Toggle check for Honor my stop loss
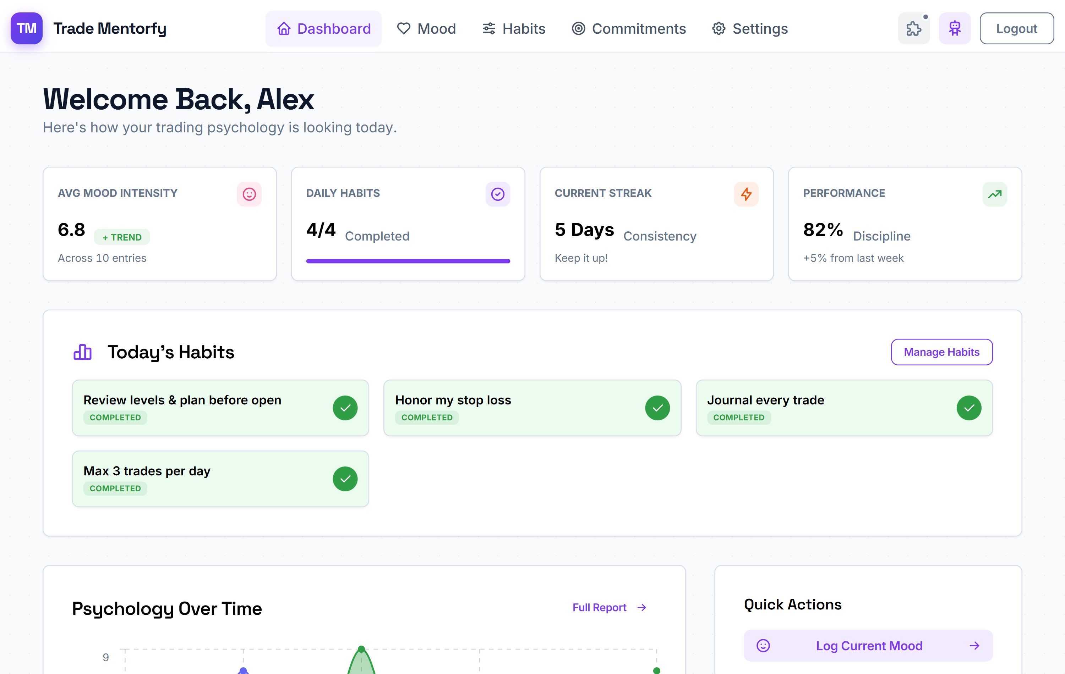This screenshot has height=674, width=1065. (x=657, y=408)
